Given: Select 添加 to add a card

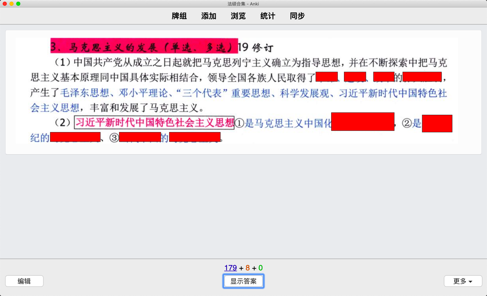Looking at the screenshot, I should tap(209, 16).
